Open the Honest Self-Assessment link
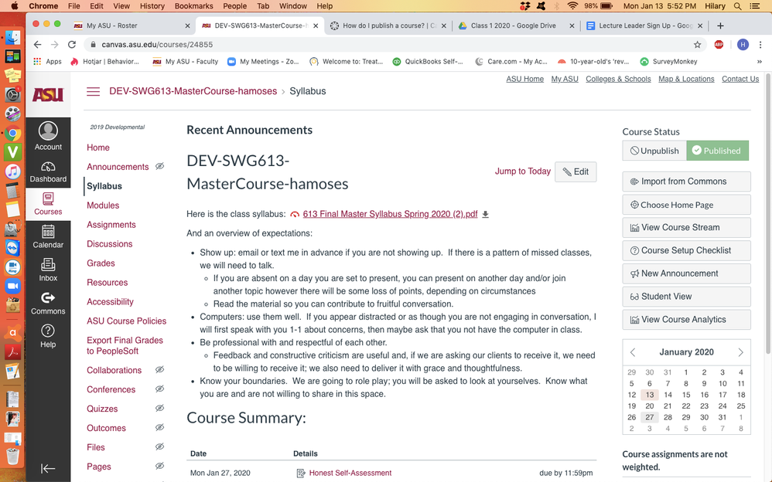 coord(350,473)
